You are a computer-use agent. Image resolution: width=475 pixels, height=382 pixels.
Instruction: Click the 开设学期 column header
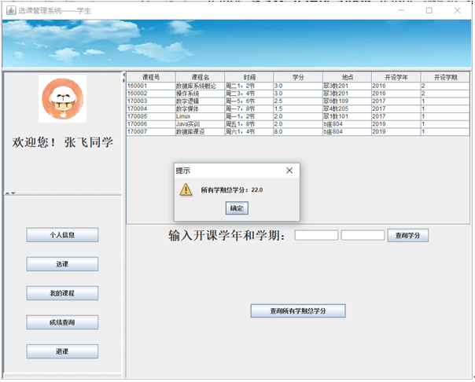click(x=445, y=77)
